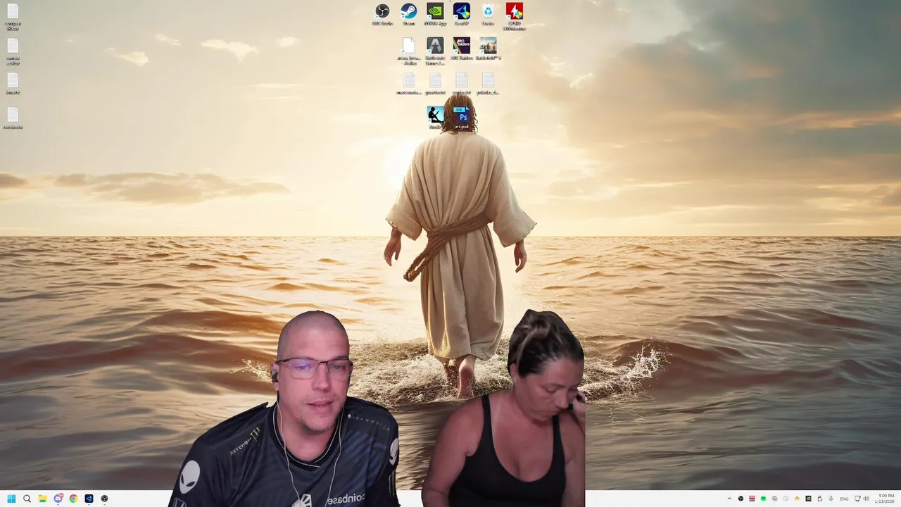Select bottom text file at desktop's left edge

[13, 118]
